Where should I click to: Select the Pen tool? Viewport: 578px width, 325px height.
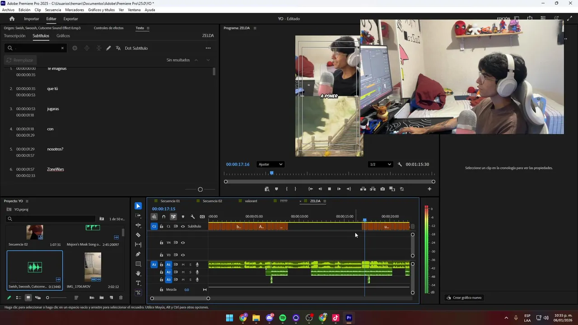138,254
